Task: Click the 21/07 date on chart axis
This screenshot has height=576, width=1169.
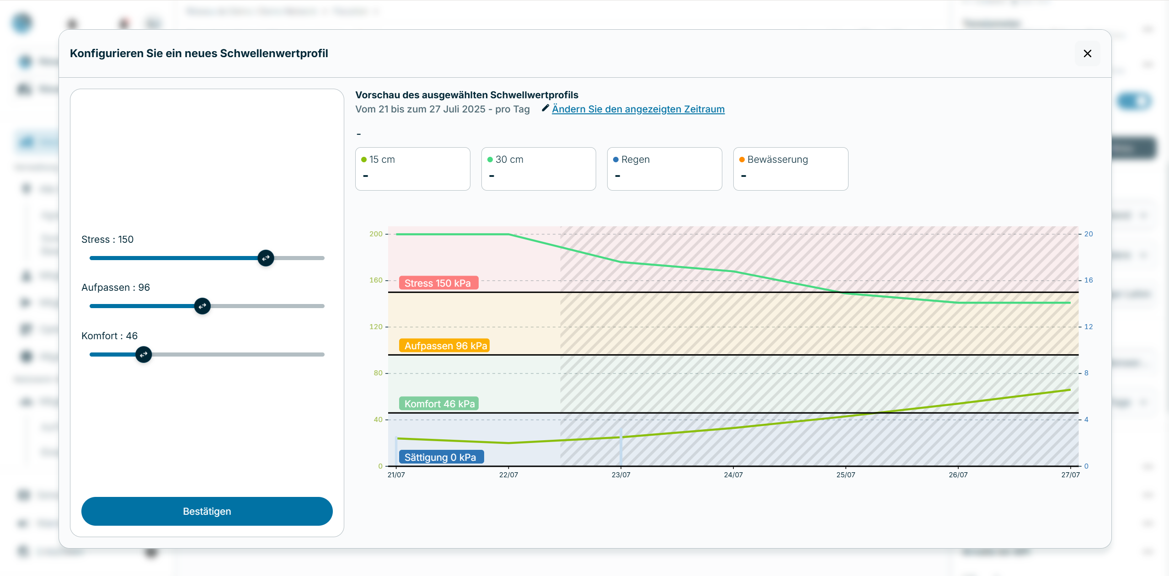Action: click(x=396, y=475)
